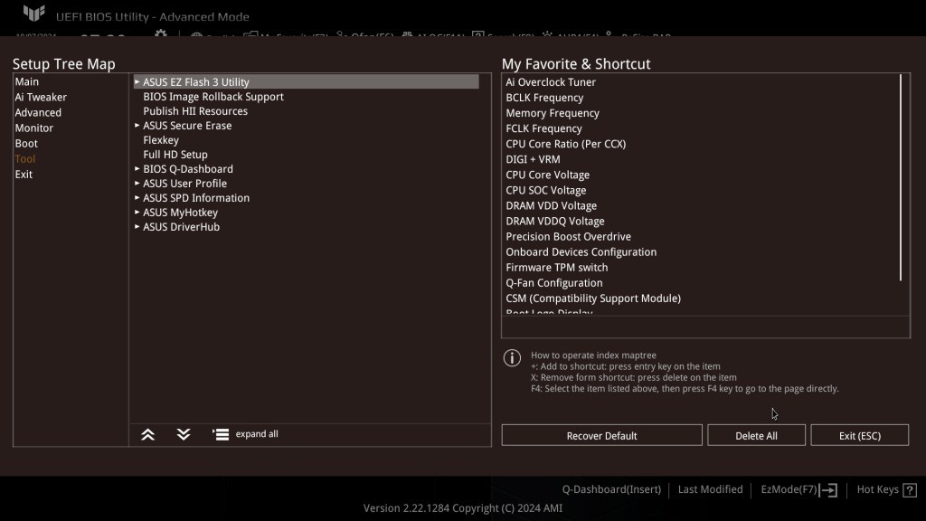The height and width of the screenshot is (521, 926).
Task: Select Q-Fan Configuration favorite
Action: 554,283
